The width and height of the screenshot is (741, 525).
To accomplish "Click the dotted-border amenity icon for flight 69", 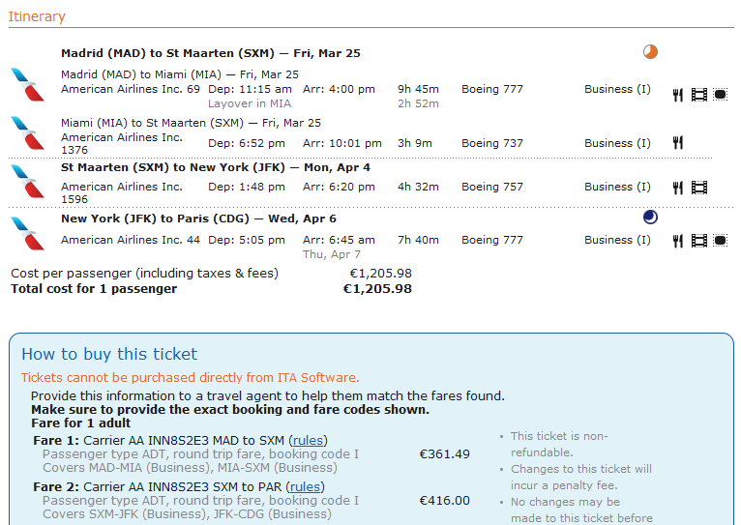I will (x=720, y=95).
